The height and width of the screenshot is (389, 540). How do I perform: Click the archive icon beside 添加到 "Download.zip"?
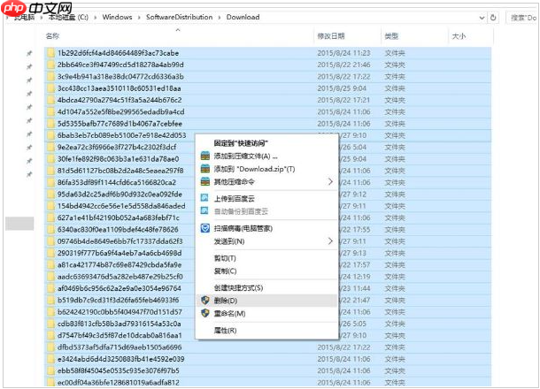tap(204, 169)
